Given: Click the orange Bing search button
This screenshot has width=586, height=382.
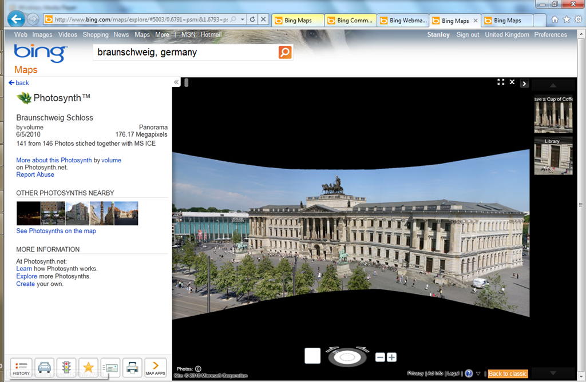Looking at the screenshot, I should pyautogui.click(x=285, y=53).
